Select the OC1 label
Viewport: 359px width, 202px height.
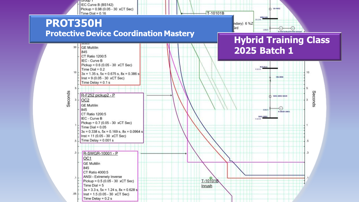[87, 158]
